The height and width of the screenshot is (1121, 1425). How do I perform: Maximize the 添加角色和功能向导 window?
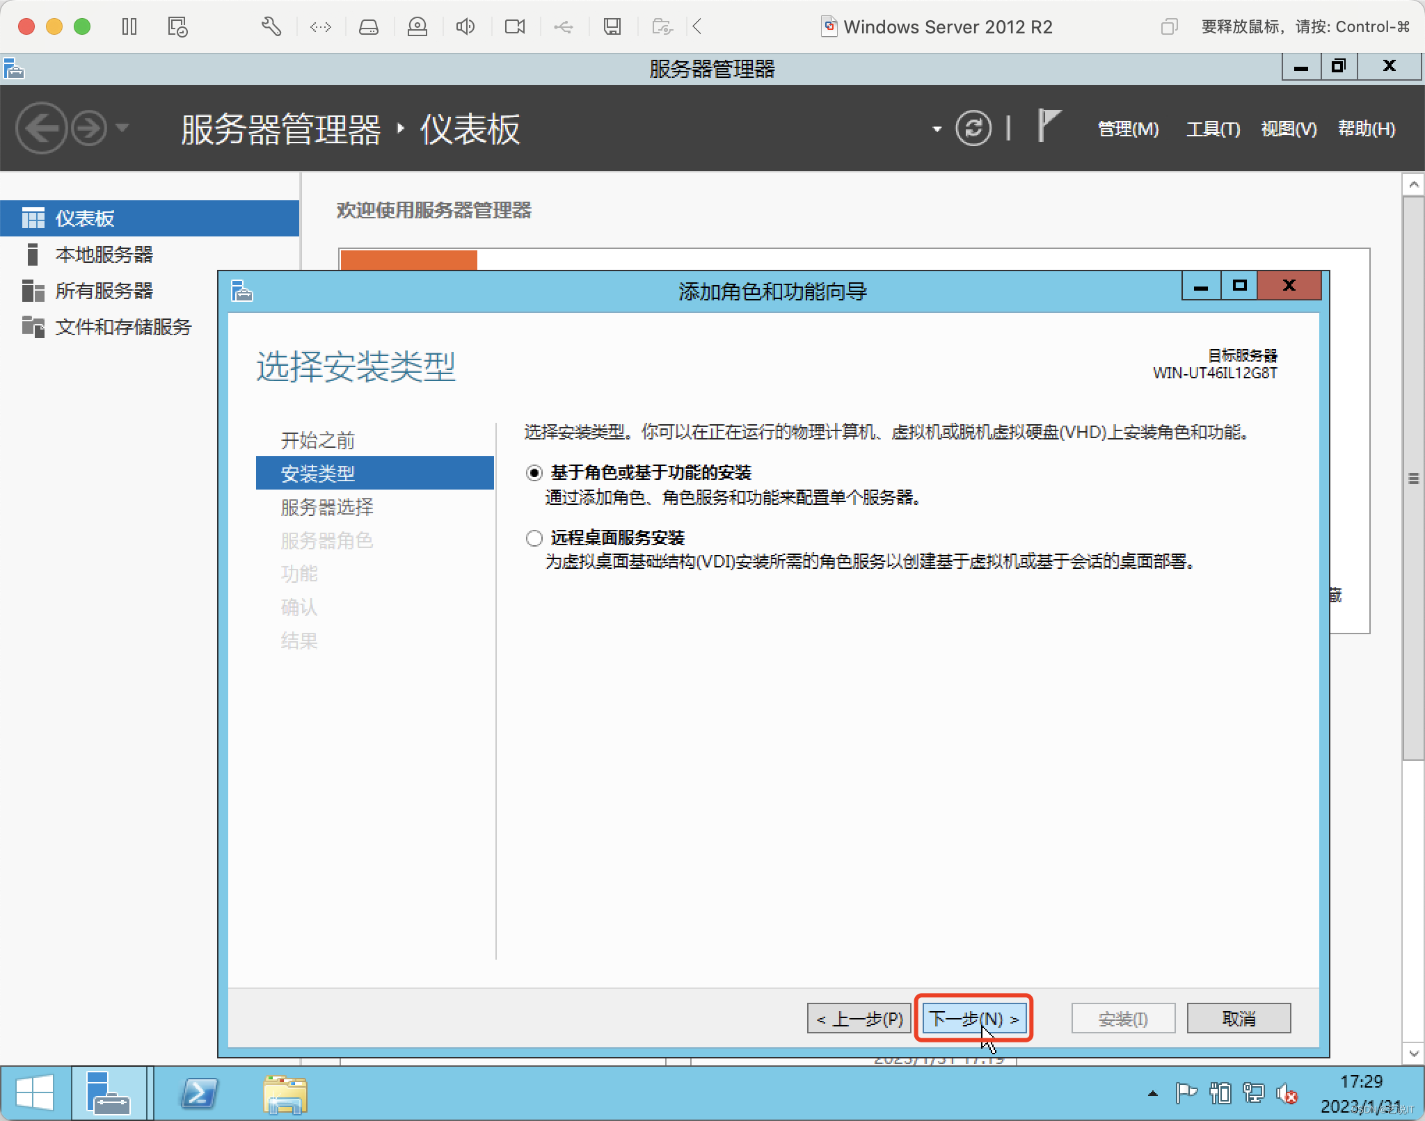coord(1239,287)
